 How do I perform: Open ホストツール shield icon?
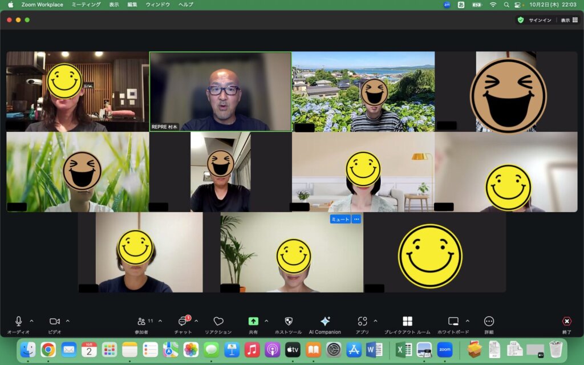(288, 322)
